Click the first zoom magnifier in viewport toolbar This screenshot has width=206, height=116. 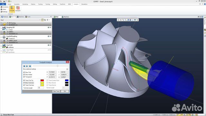point(123,20)
